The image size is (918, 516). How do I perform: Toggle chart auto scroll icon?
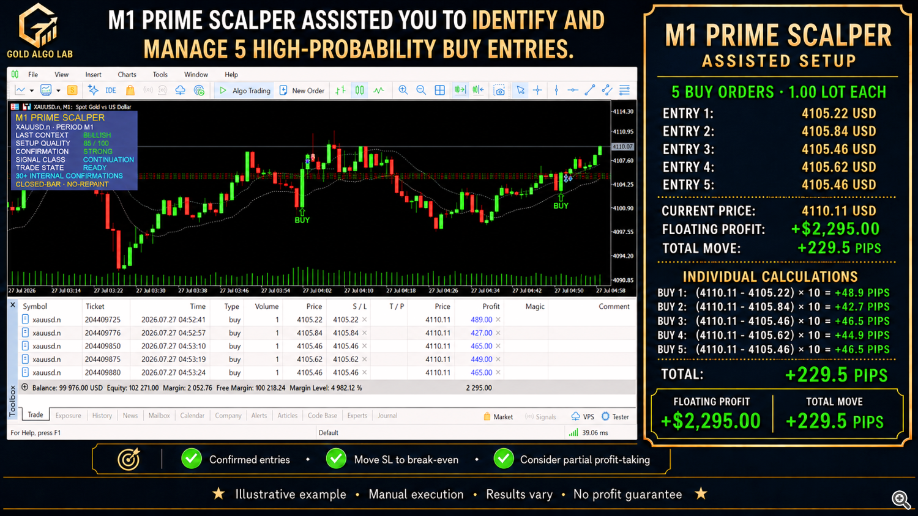(x=460, y=90)
